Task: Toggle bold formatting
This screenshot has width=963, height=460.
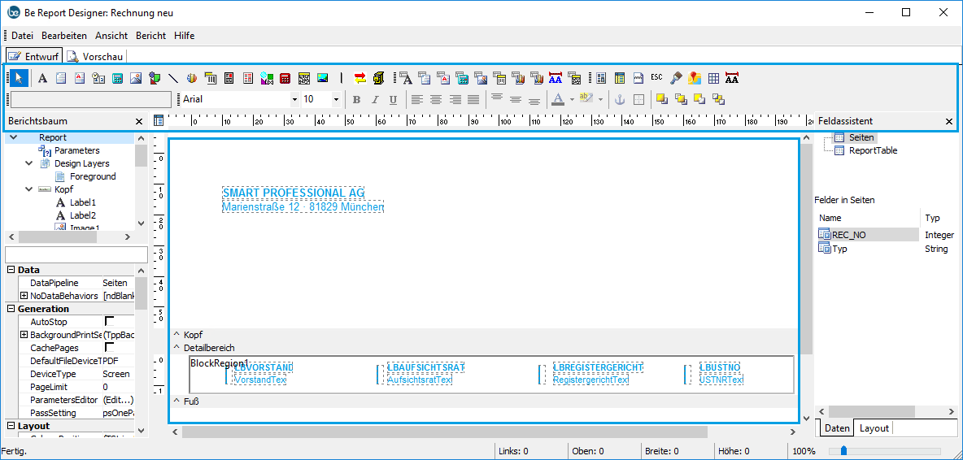Action: [356, 99]
